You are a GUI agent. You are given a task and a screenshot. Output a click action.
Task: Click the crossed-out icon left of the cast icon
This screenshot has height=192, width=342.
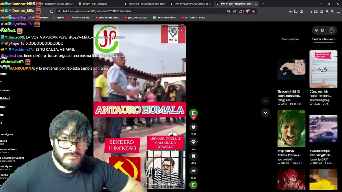[228, 11]
